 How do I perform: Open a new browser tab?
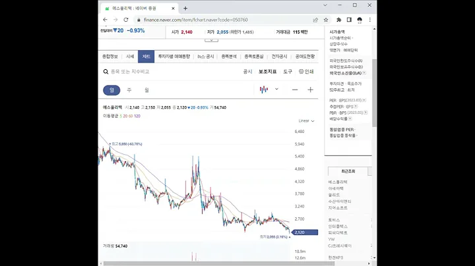pyautogui.click(x=185, y=9)
